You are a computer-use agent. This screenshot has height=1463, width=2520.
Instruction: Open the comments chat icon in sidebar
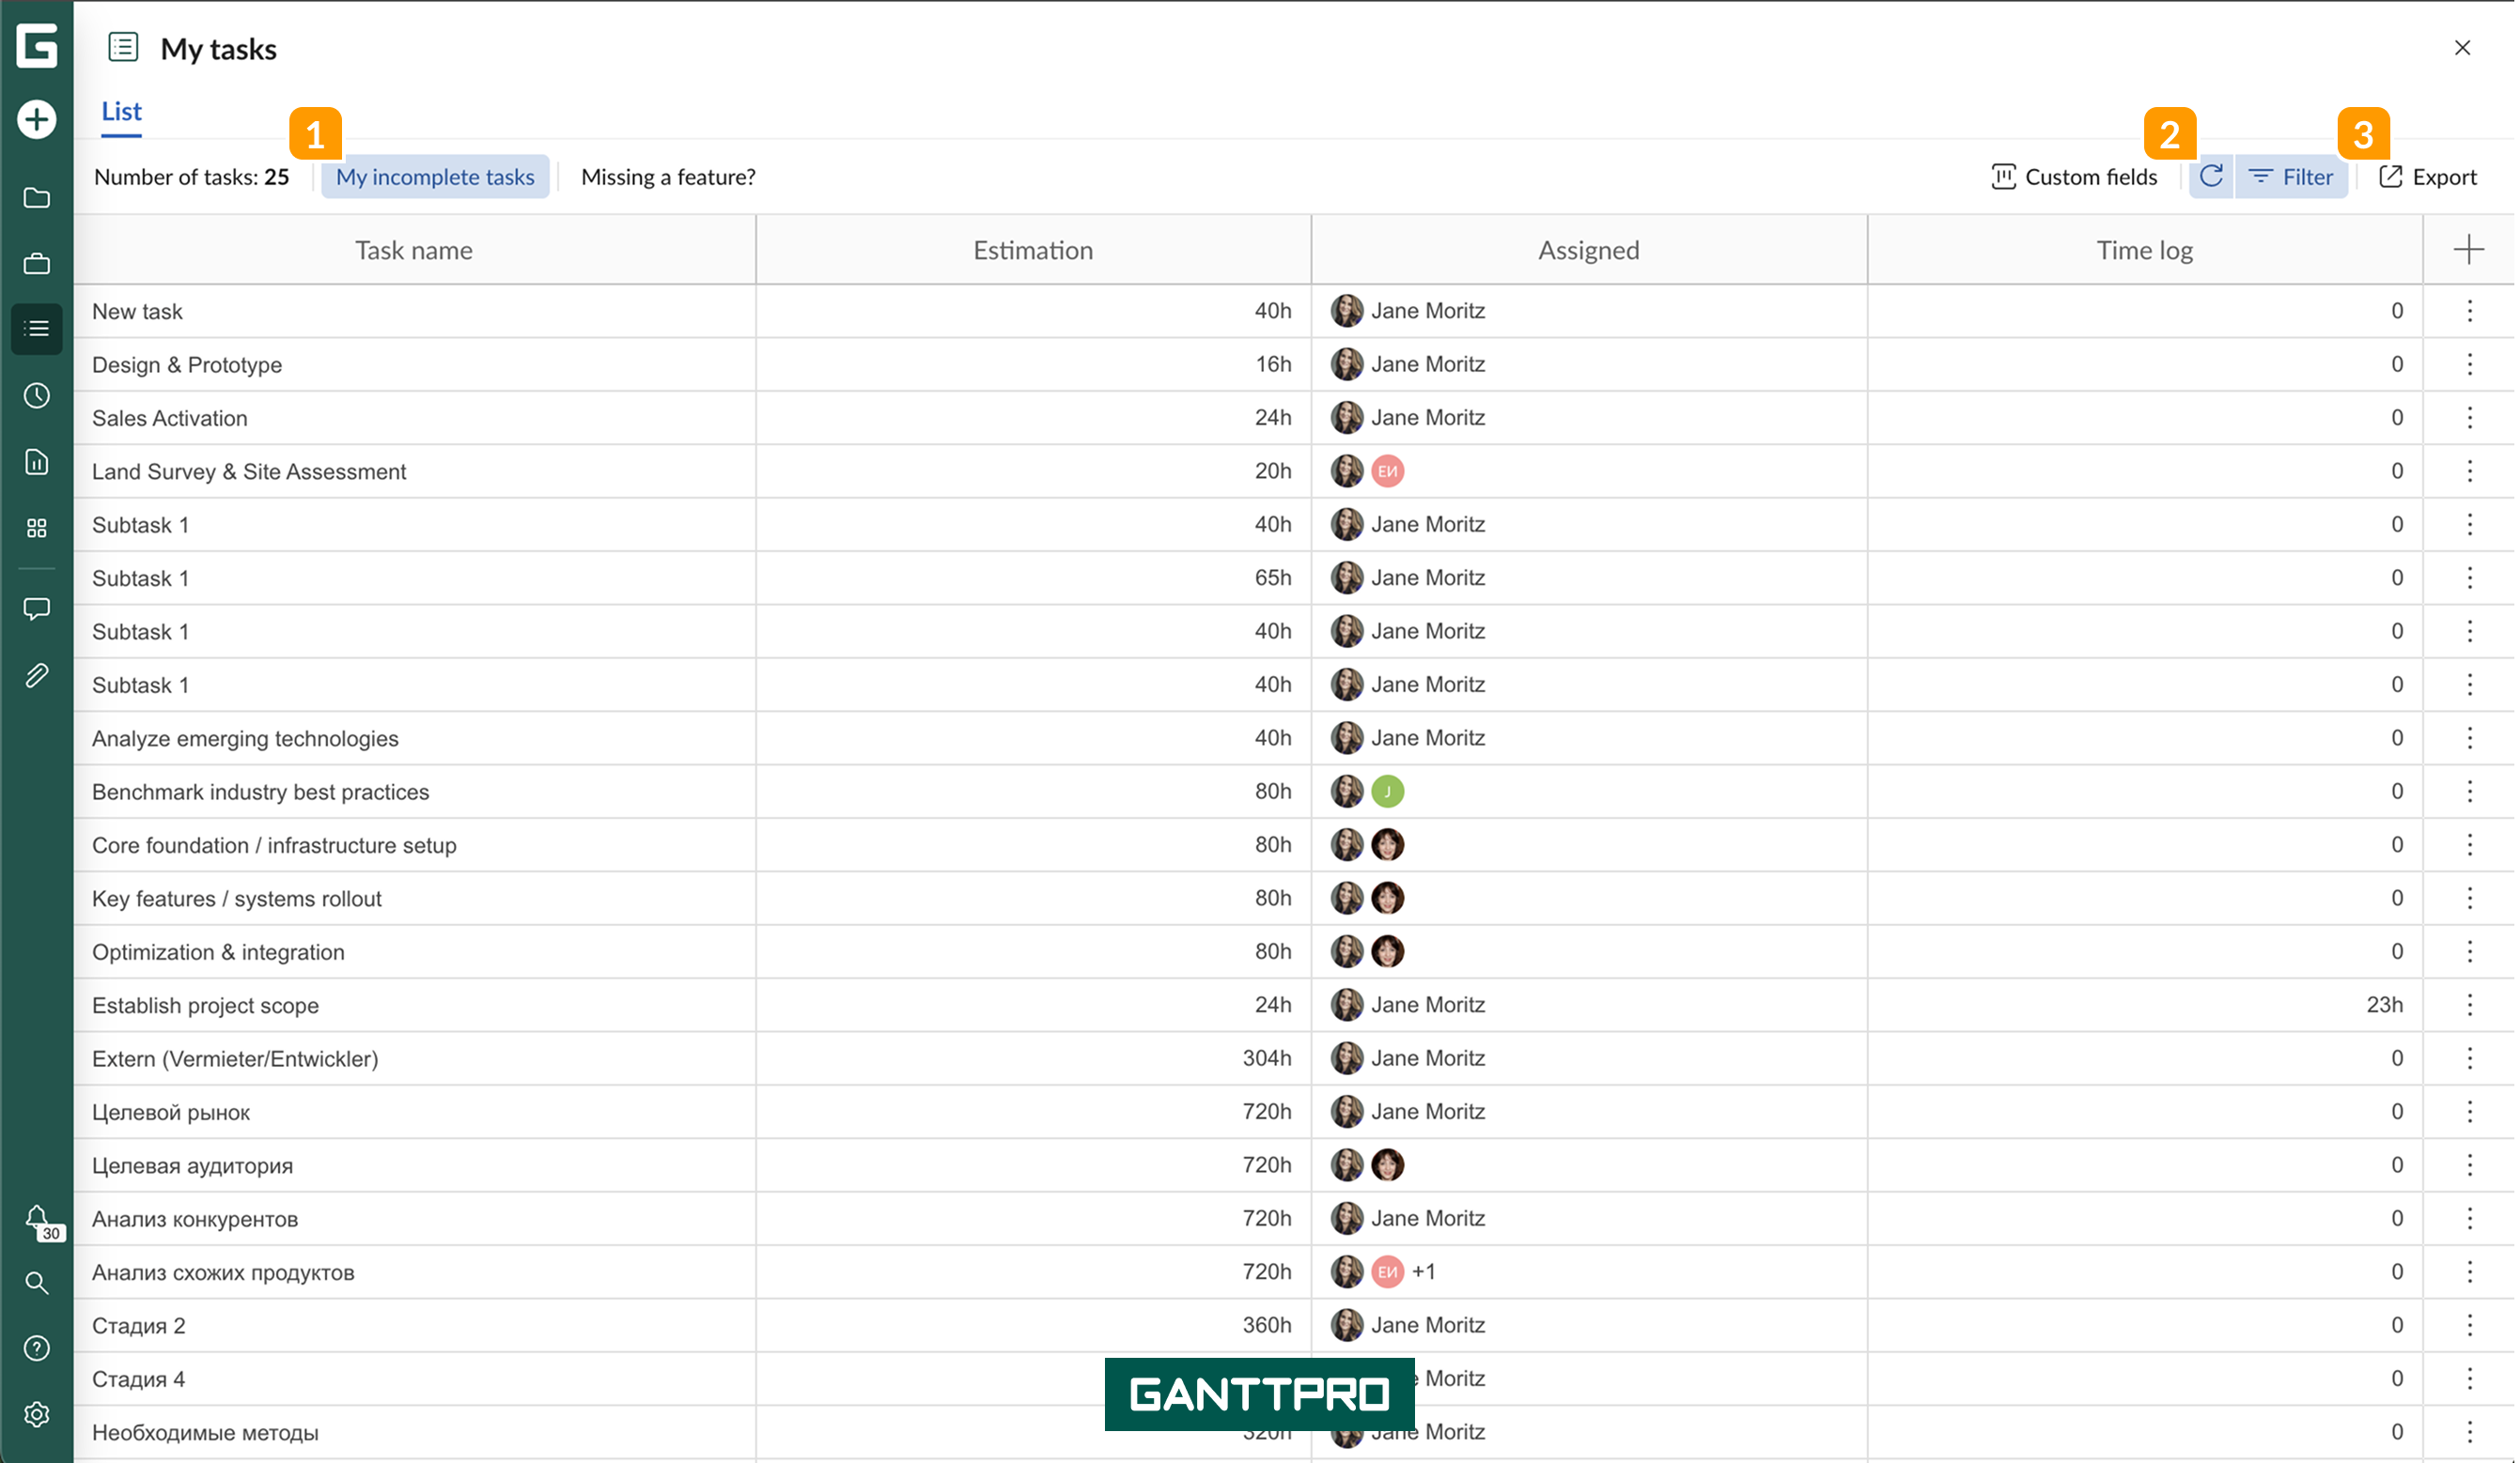(37, 608)
